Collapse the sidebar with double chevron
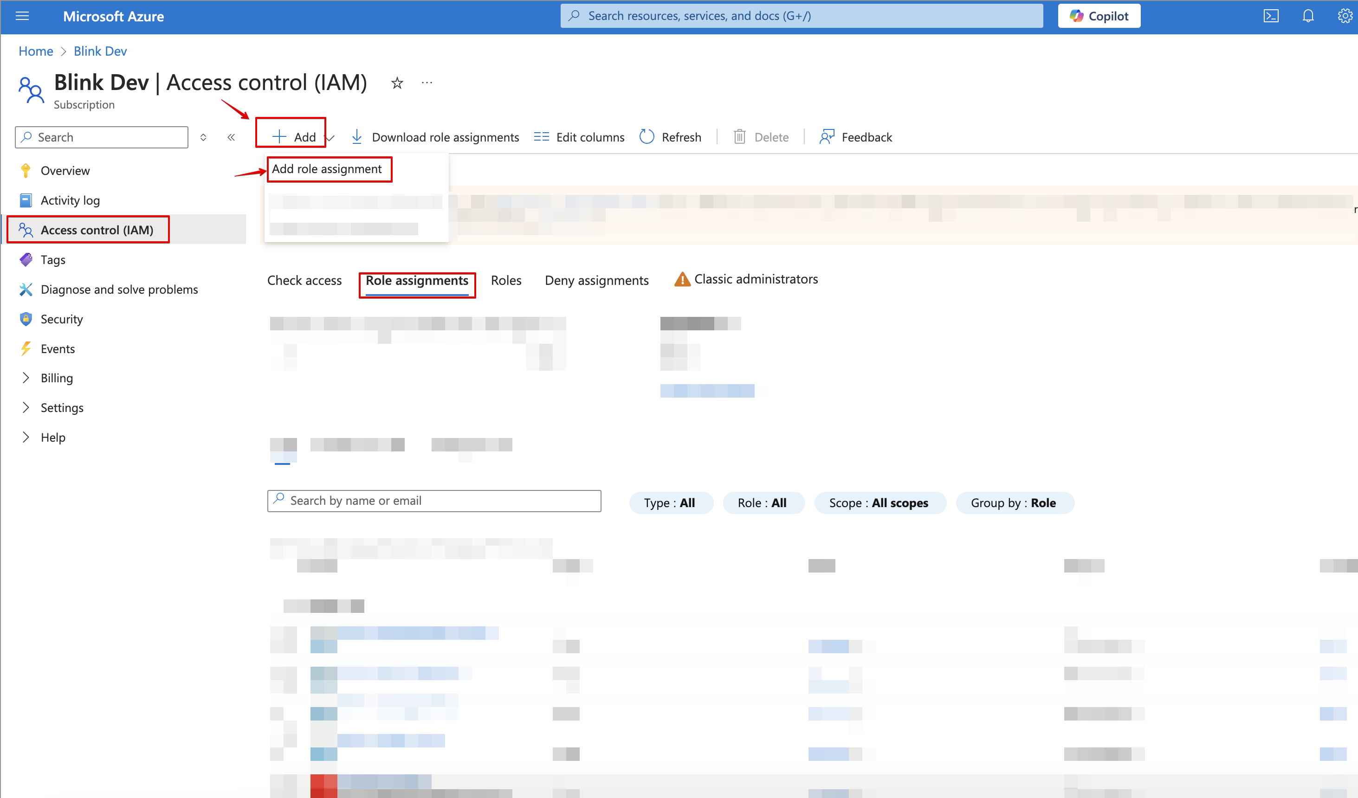Image resolution: width=1358 pixels, height=798 pixels. (231, 137)
